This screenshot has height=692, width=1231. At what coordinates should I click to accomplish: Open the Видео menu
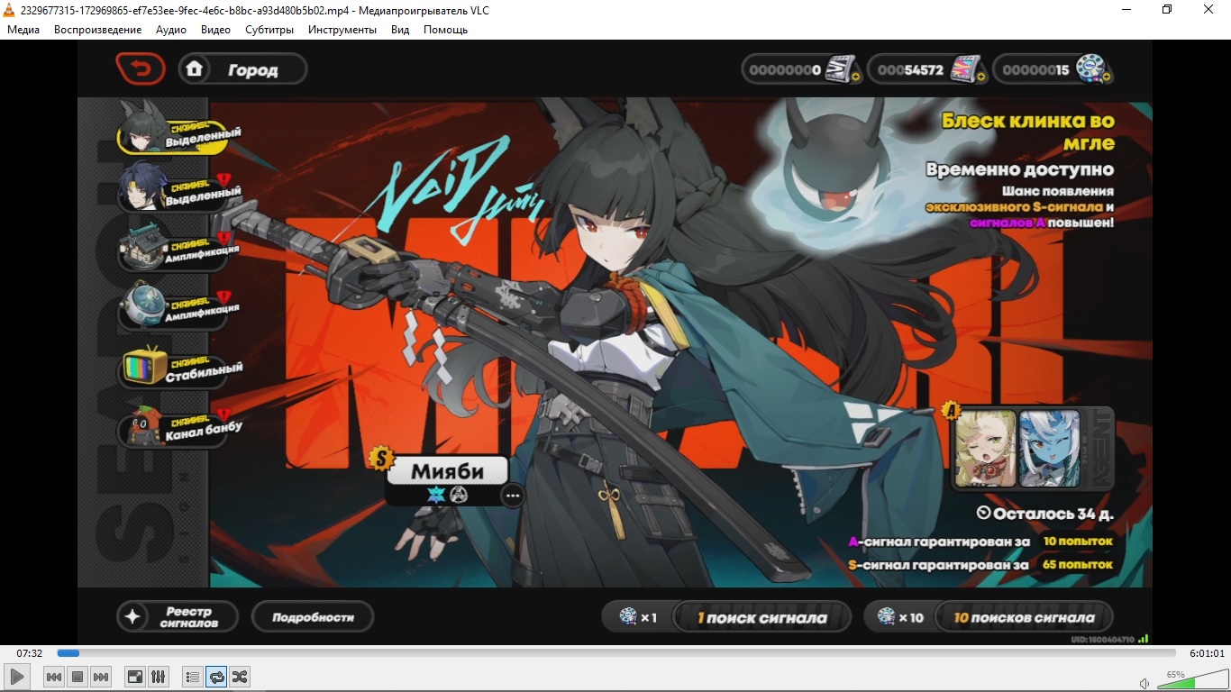[x=215, y=30]
